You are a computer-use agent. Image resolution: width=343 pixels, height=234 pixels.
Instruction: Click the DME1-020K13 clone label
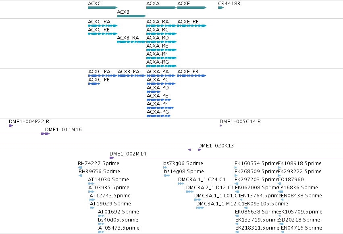pyautogui.click(x=216, y=146)
